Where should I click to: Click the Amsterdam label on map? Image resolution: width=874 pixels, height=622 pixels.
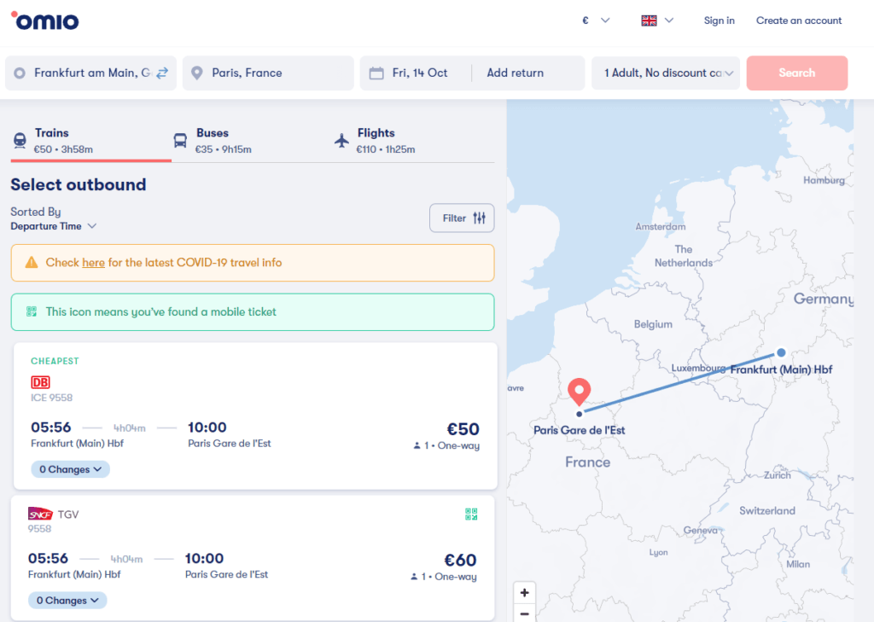click(661, 227)
